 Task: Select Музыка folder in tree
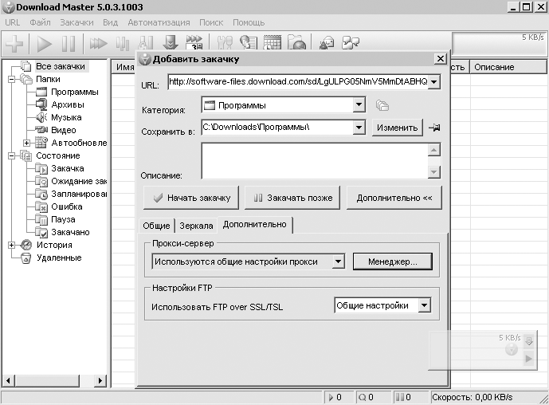tap(66, 117)
